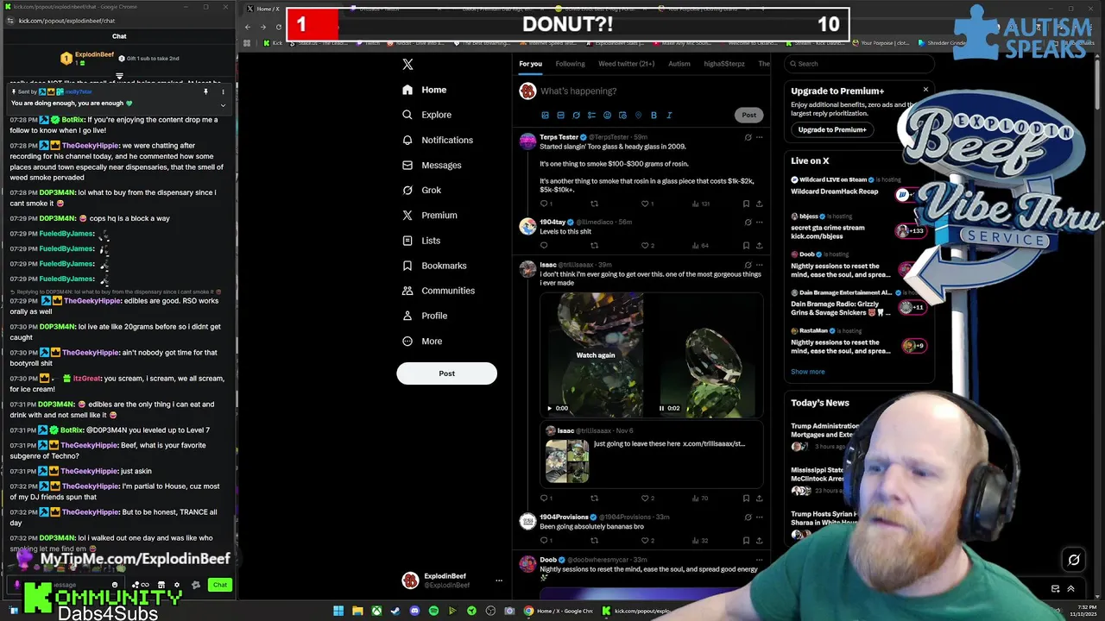This screenshot has height=621, width=1105.
Task: Play the left video at 0:00
Action: (x=549, y=408)
